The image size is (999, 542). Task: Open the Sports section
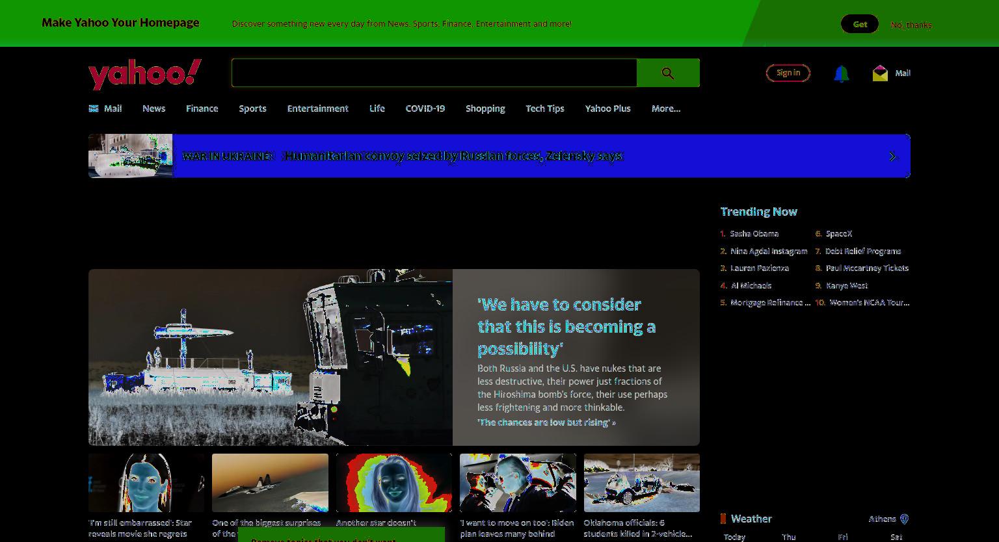[x=252, y=109]
